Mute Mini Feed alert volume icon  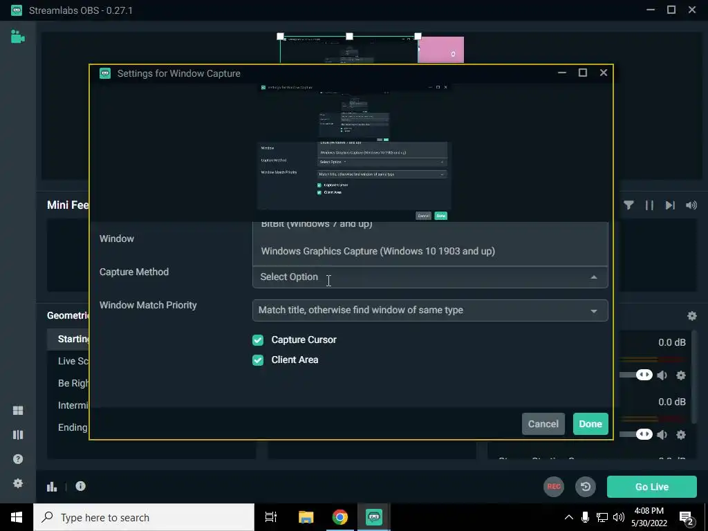[x=691, y=205]
